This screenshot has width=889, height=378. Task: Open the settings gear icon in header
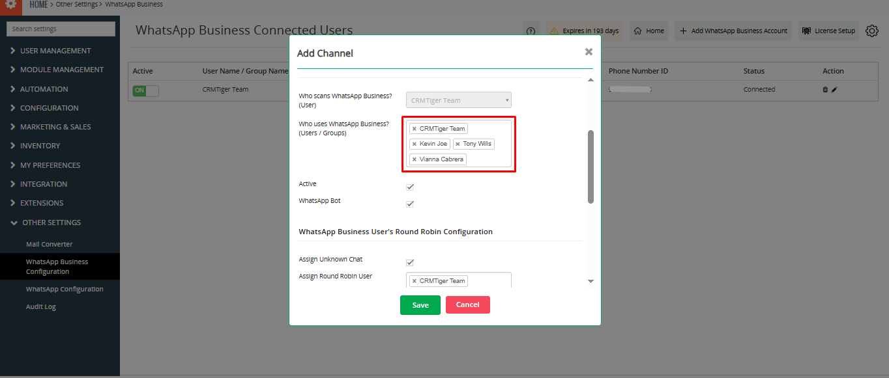pyautogui.click(x=11, y=5)
